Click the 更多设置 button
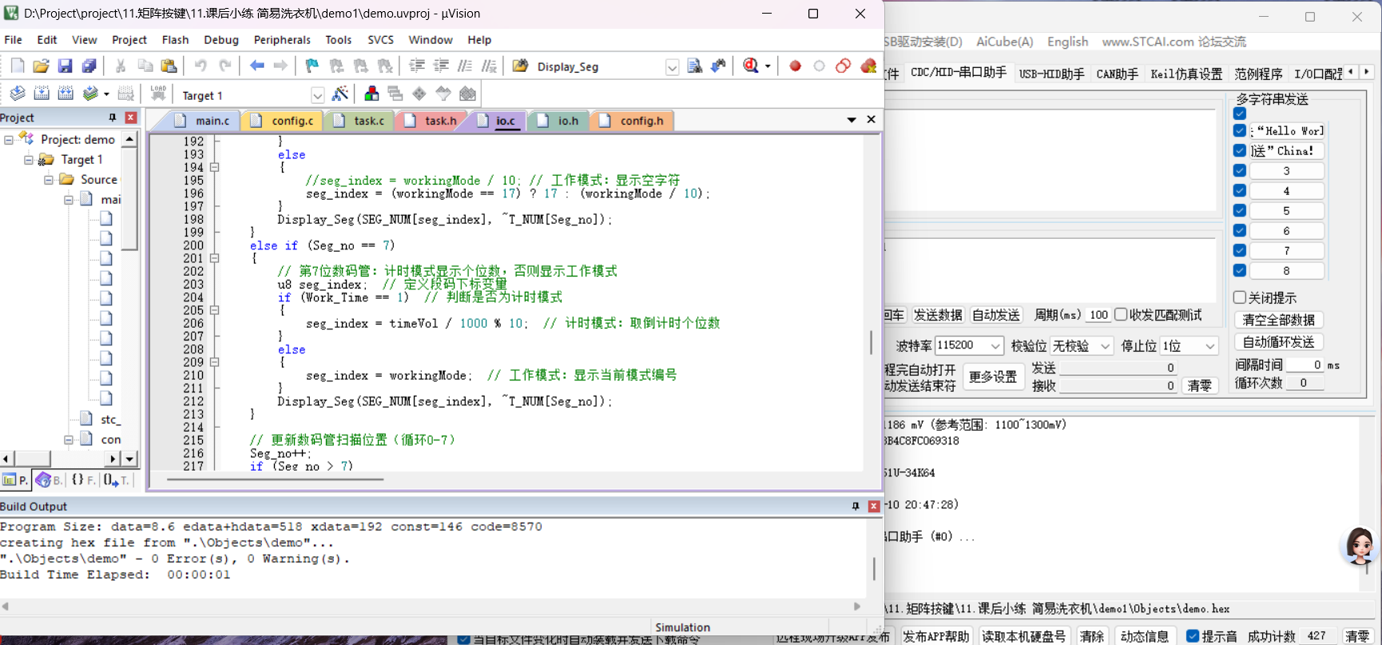Viewport: 1382px width, 645px height. pyautogui.click(x=993, y=376)
